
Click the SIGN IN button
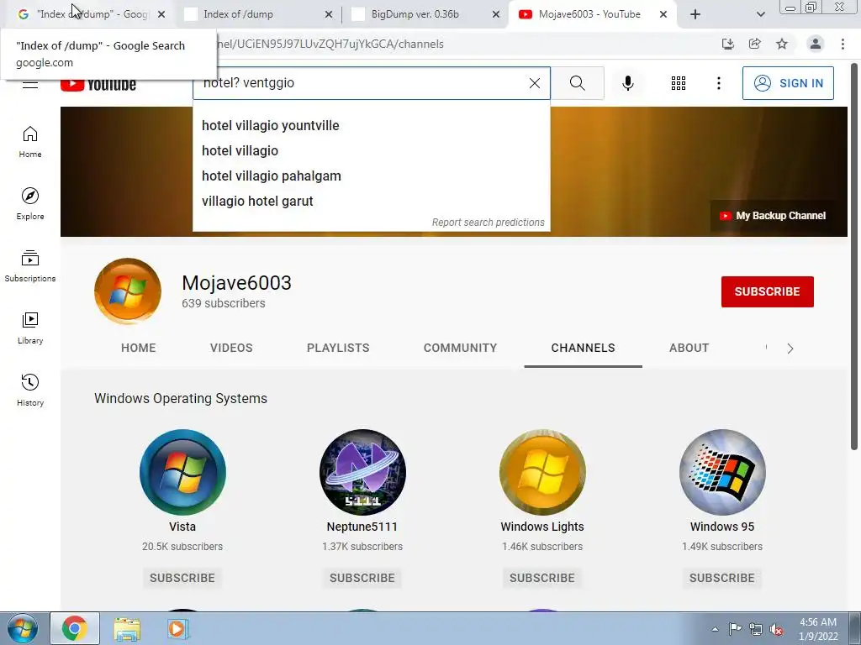coord(788,83)
